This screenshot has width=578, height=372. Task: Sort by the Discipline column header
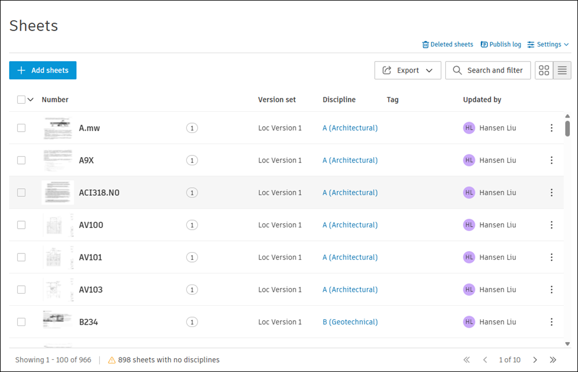(x=339, y=100)
